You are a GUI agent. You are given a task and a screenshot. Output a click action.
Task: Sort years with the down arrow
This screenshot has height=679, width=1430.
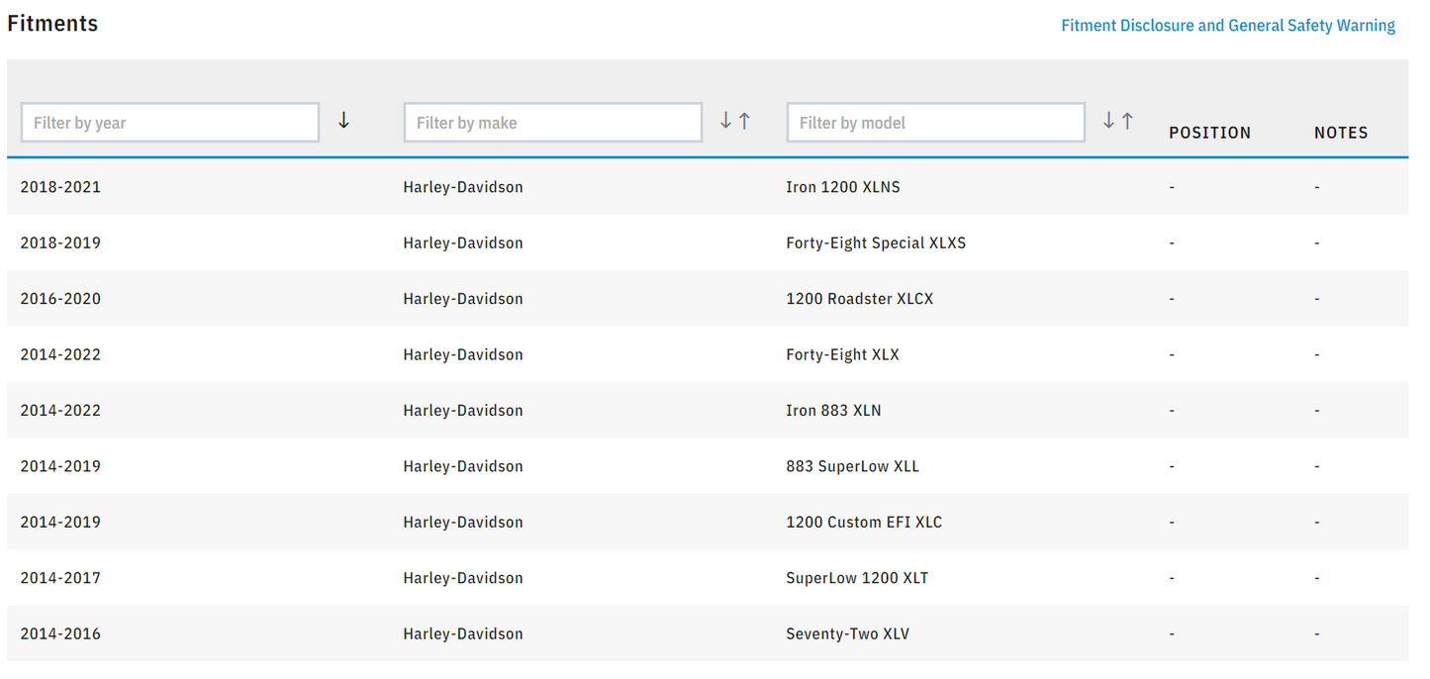(343, 121)
